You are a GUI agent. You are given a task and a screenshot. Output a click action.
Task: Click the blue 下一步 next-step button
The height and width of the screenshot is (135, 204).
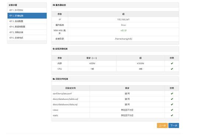pos(174,125)
